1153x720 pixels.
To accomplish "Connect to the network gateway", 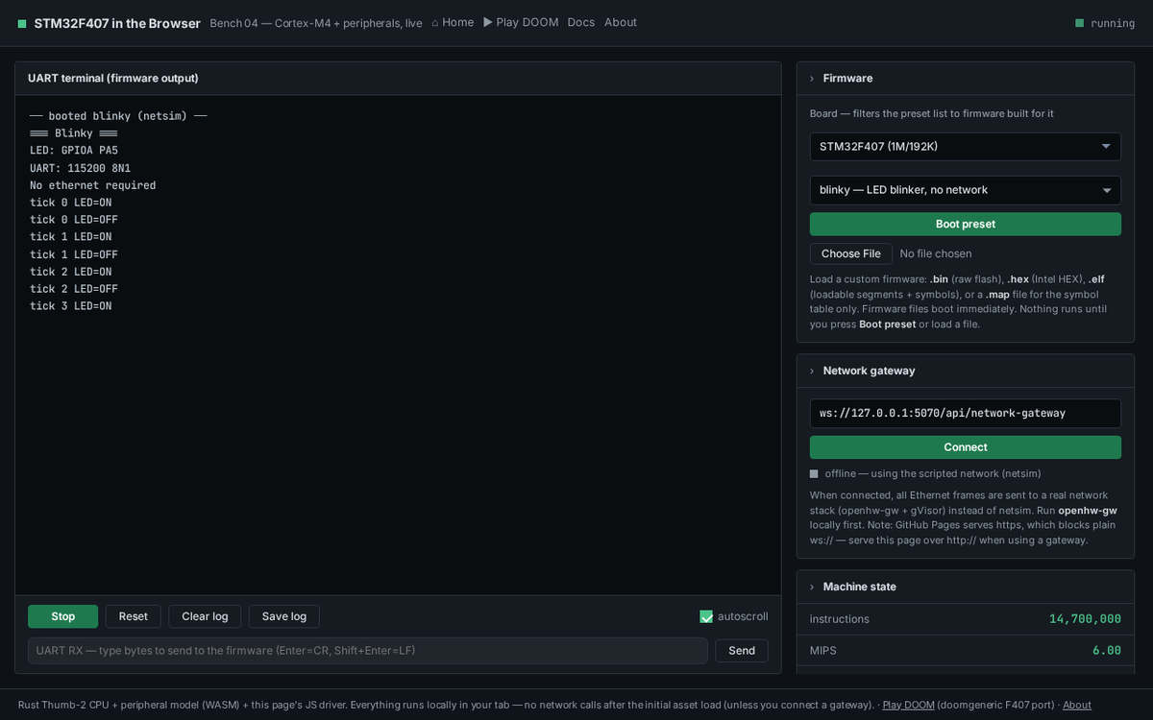I will [x=966, y=447].
